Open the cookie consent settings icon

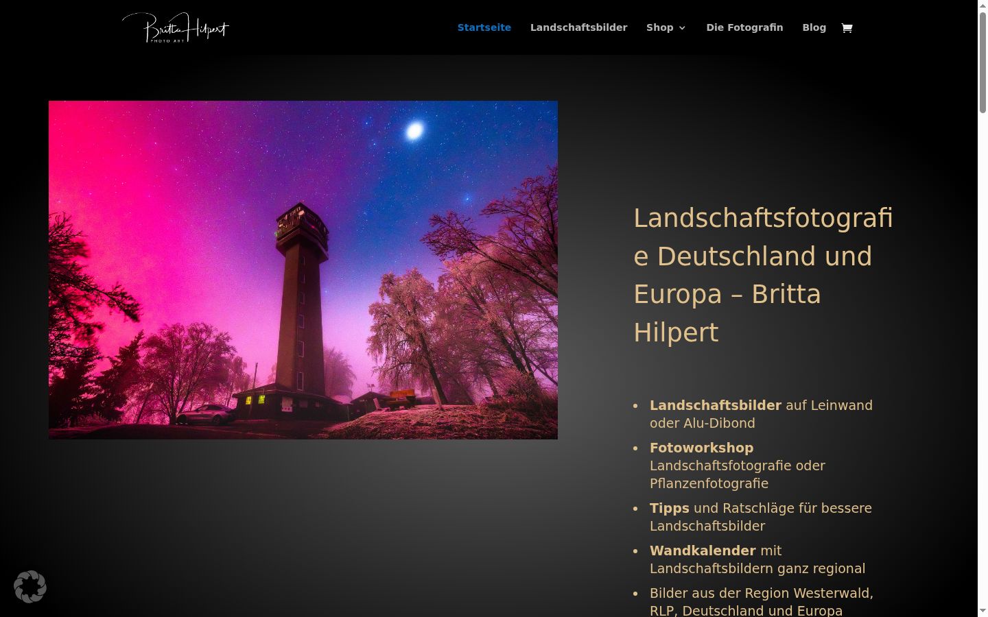(x=30, y=587)
